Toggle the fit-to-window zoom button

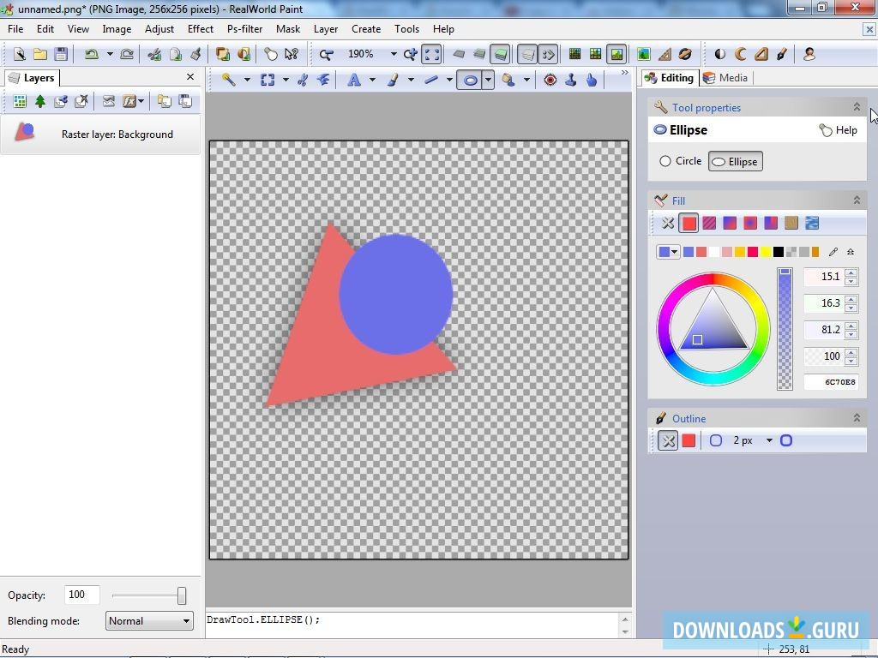(430, 54)
